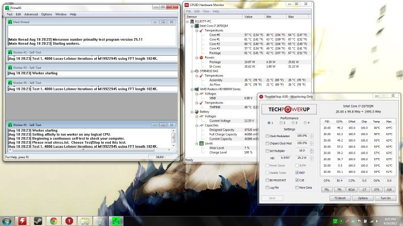Enable the Log File checkbox
Screen dimensions: 403x226
[x=267, y=187]
